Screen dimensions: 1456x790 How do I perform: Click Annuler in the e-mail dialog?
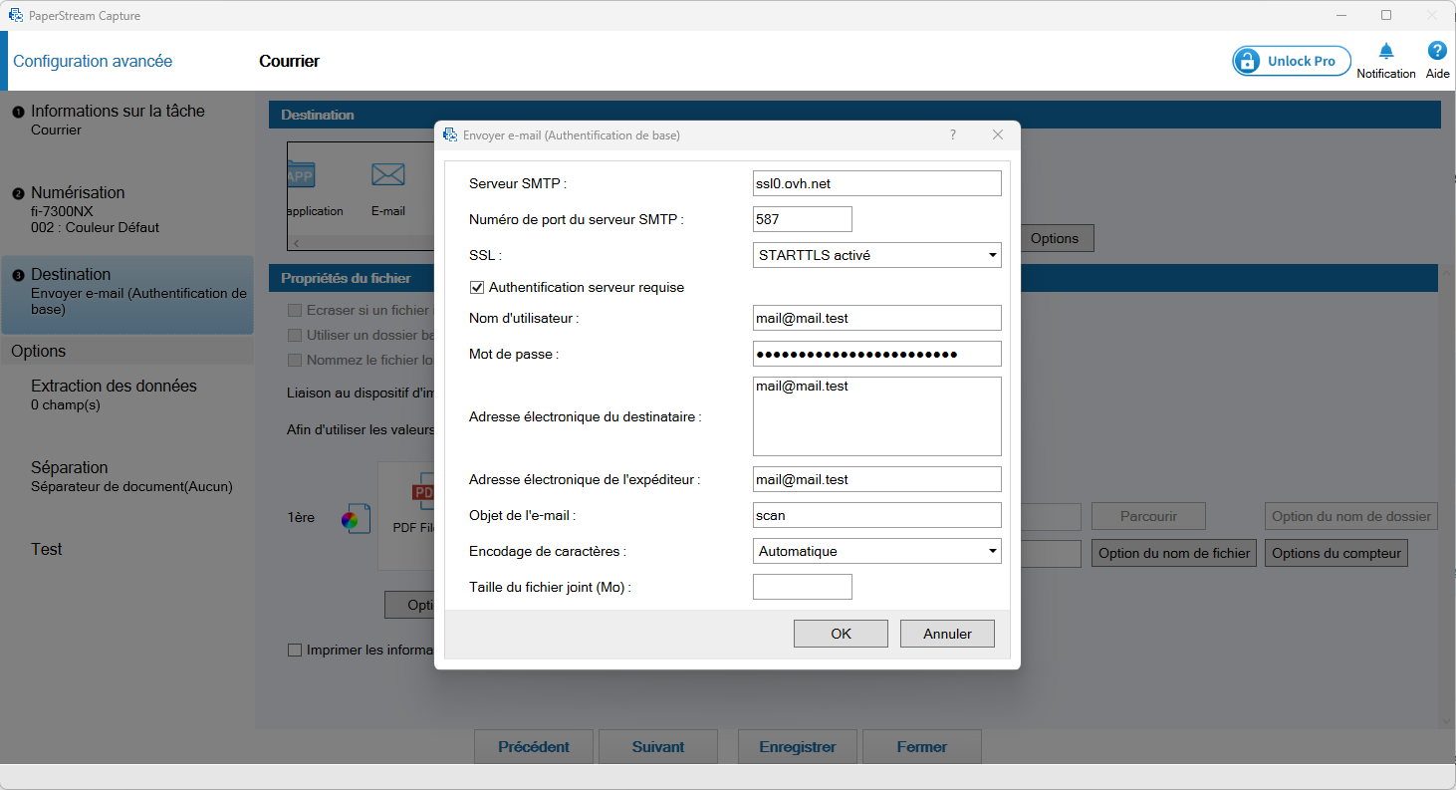click(947, 634)
